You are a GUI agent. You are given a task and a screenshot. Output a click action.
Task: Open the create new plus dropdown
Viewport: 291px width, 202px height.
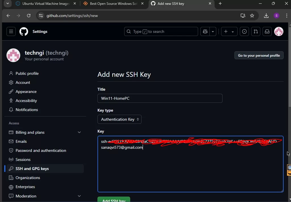(x=229, y=31)
